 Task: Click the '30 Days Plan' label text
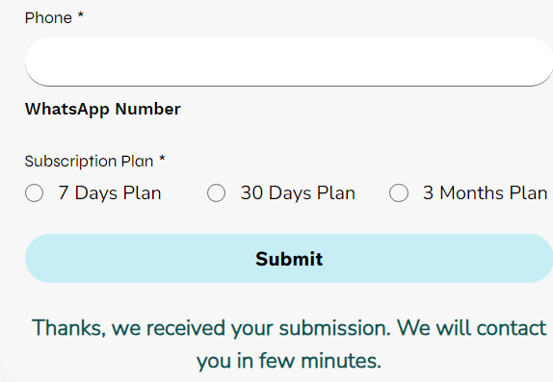pos(298,193)
